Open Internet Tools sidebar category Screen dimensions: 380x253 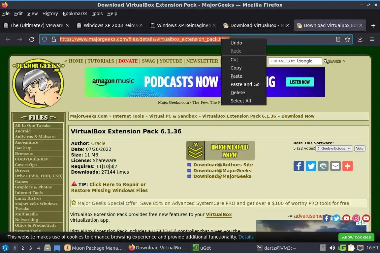29,193
